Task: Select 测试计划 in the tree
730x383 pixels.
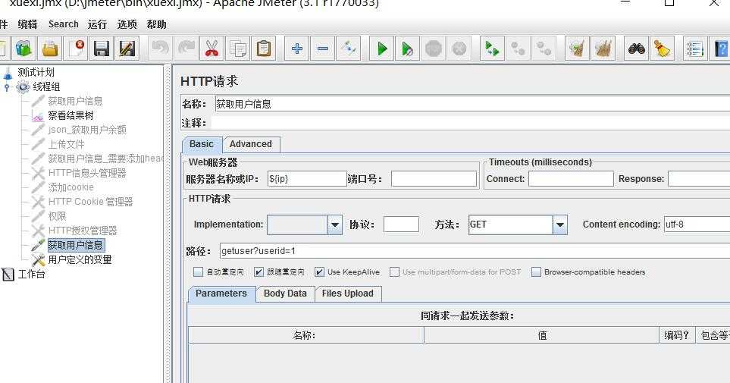Action: (36, 72)
